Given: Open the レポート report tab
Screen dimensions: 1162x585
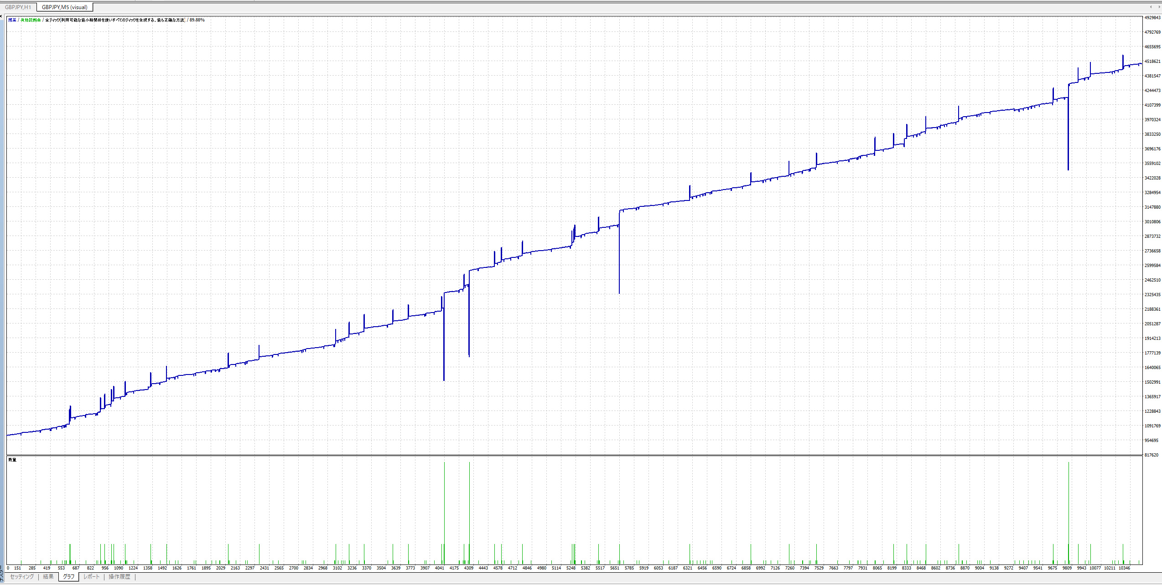Looking at the screenshot, I should click(91, 577).
